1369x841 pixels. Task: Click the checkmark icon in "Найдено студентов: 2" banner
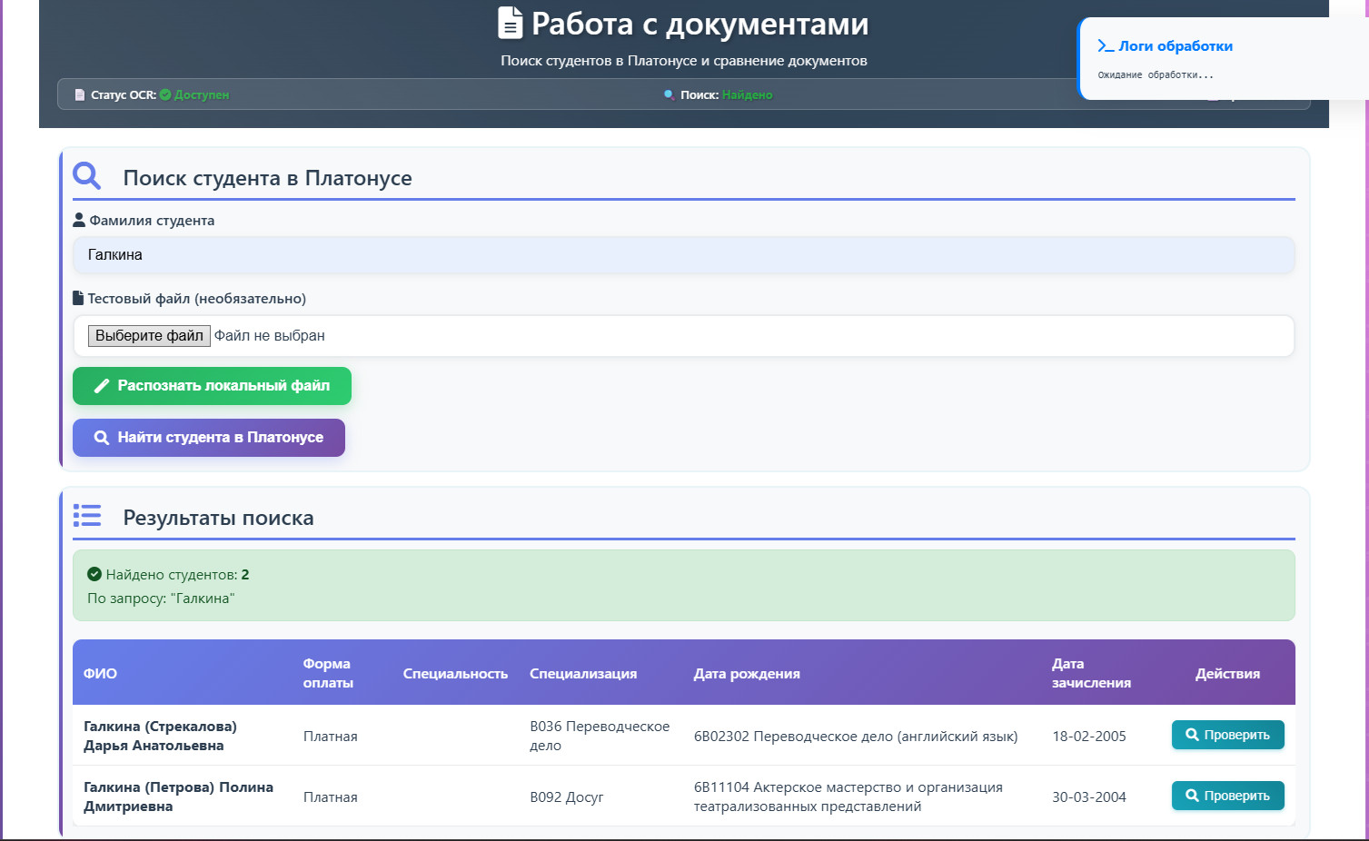(94, 574)
